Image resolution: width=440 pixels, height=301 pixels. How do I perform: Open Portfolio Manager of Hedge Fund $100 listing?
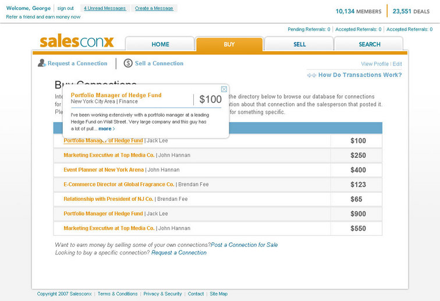[x=103, y=140]
